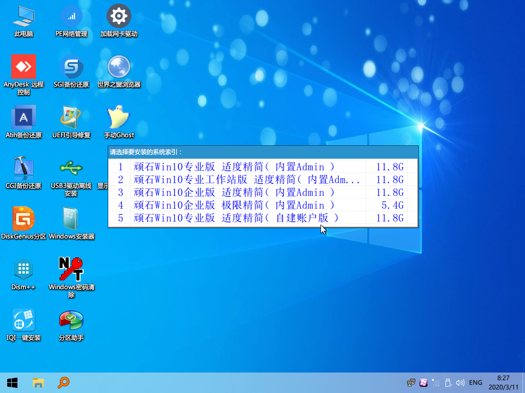Screen dimensions: 525x393
Task: Select the 手动Ghost desktop icon
Action: coord(119,118)
